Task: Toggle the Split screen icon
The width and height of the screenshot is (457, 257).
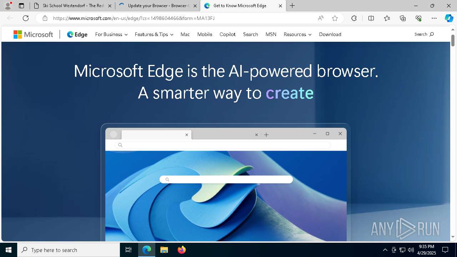Action: tap(371, 18)
